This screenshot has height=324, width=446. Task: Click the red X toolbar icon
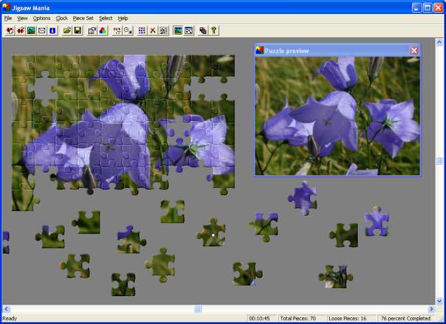[153, 31]
